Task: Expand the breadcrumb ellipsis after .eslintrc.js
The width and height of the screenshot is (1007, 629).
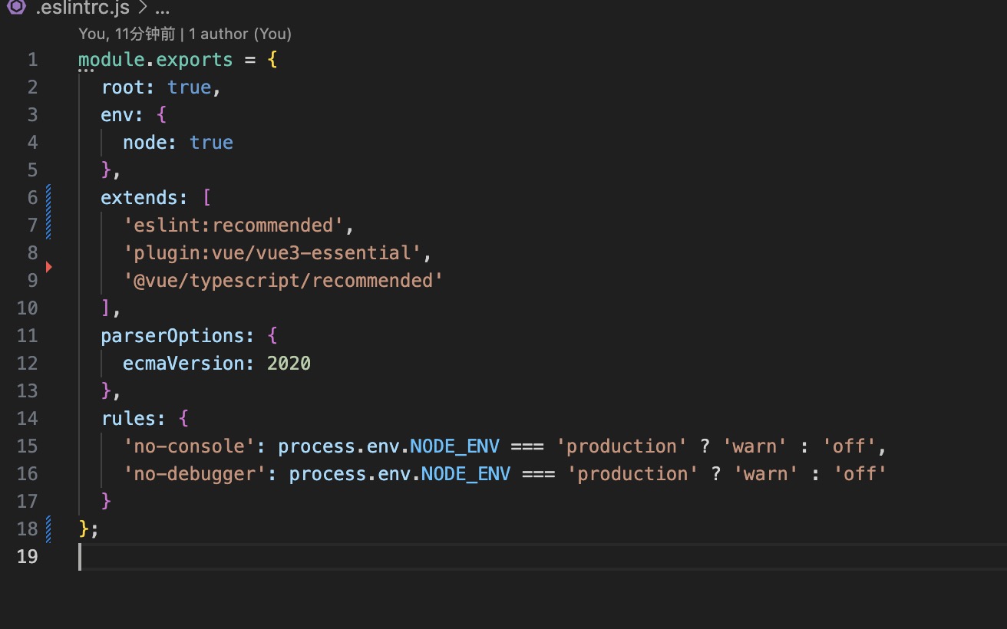Action: coord(162,9)
